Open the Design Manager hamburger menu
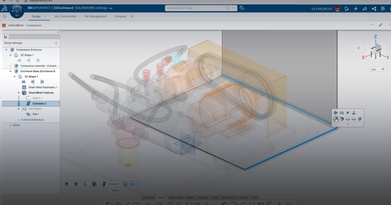This screenshot has width=391, height=205. point(56,43)
